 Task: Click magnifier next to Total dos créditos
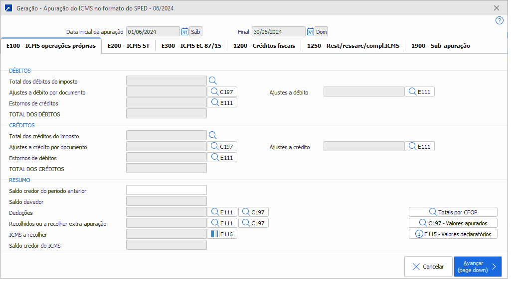click(212, 135)
